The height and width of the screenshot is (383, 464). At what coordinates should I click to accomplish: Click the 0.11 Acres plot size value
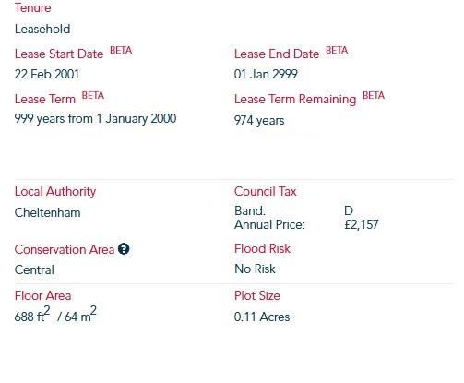pos(262,317)
